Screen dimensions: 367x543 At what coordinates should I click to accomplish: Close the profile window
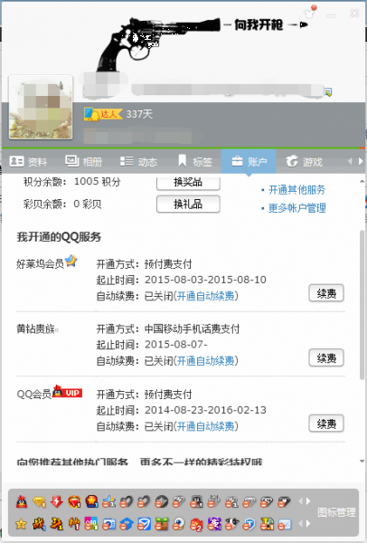coord(354,14)
